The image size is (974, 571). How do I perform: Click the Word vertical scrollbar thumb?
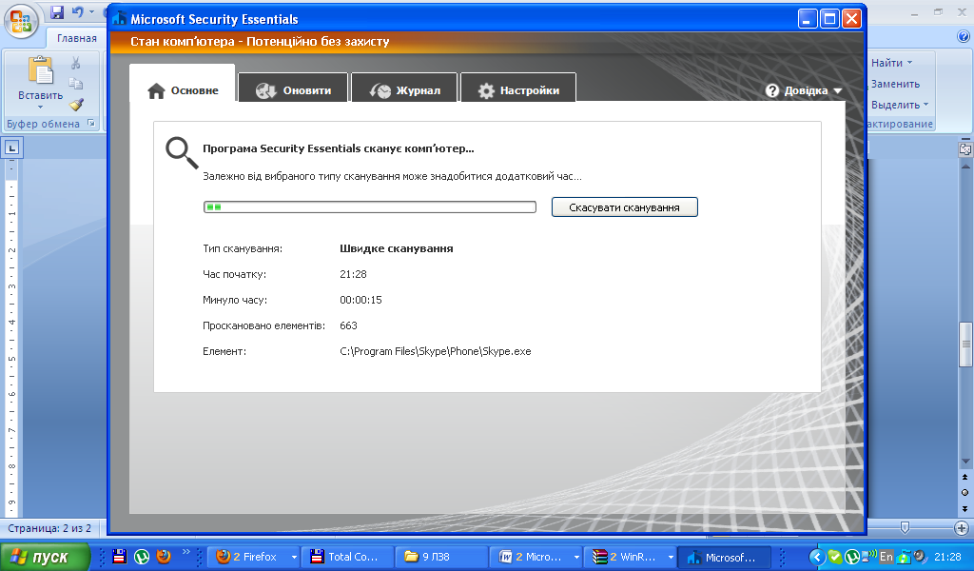click(x=965, y=345)
